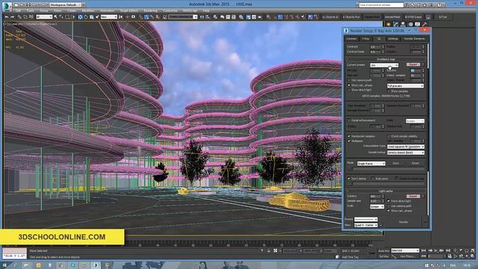Open the Modify command panel tab icon

pos(396,24)
